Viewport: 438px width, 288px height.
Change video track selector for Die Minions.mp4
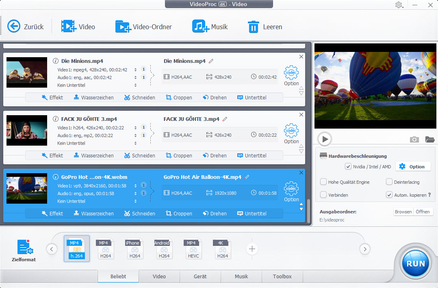pos(135,70)
